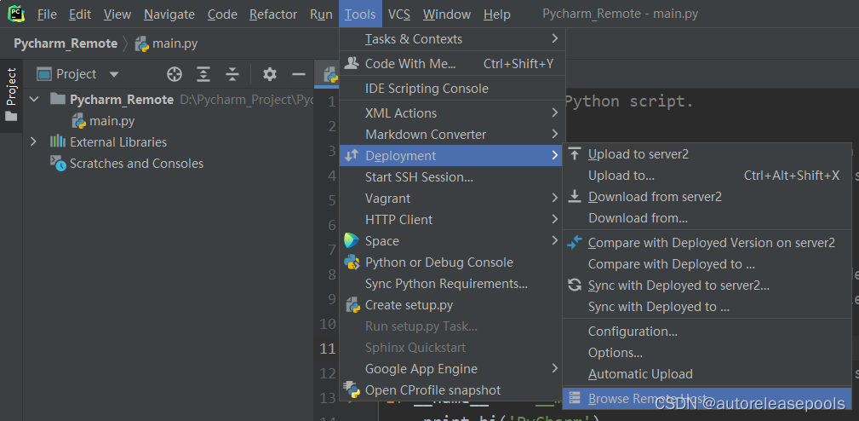Click the upload arrow icon for server2

tap(574, 153)
